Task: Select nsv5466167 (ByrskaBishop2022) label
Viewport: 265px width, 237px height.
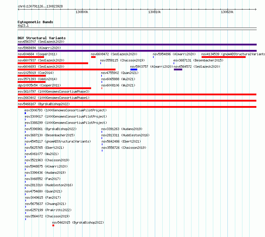Action: click(44, 104)
